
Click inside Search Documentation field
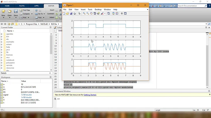pos(191,6)
